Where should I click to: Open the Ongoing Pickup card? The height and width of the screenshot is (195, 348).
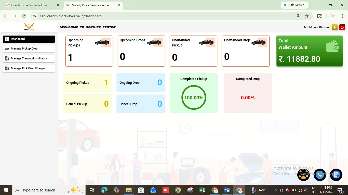click(87, 83)
